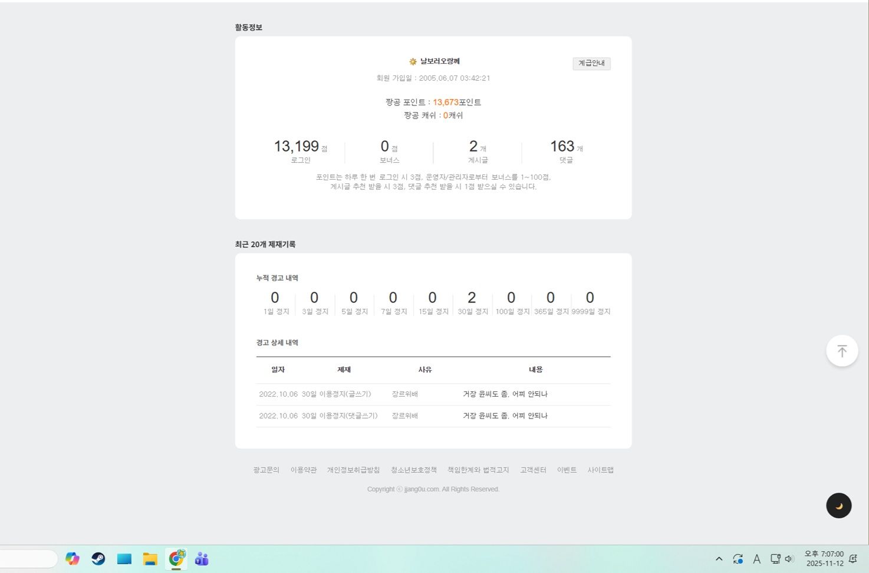Image resolution: width=869 pixels, height=573 pixels.
Task: Go to 고객센터 customer center
Action: click(x=533, y=470)
